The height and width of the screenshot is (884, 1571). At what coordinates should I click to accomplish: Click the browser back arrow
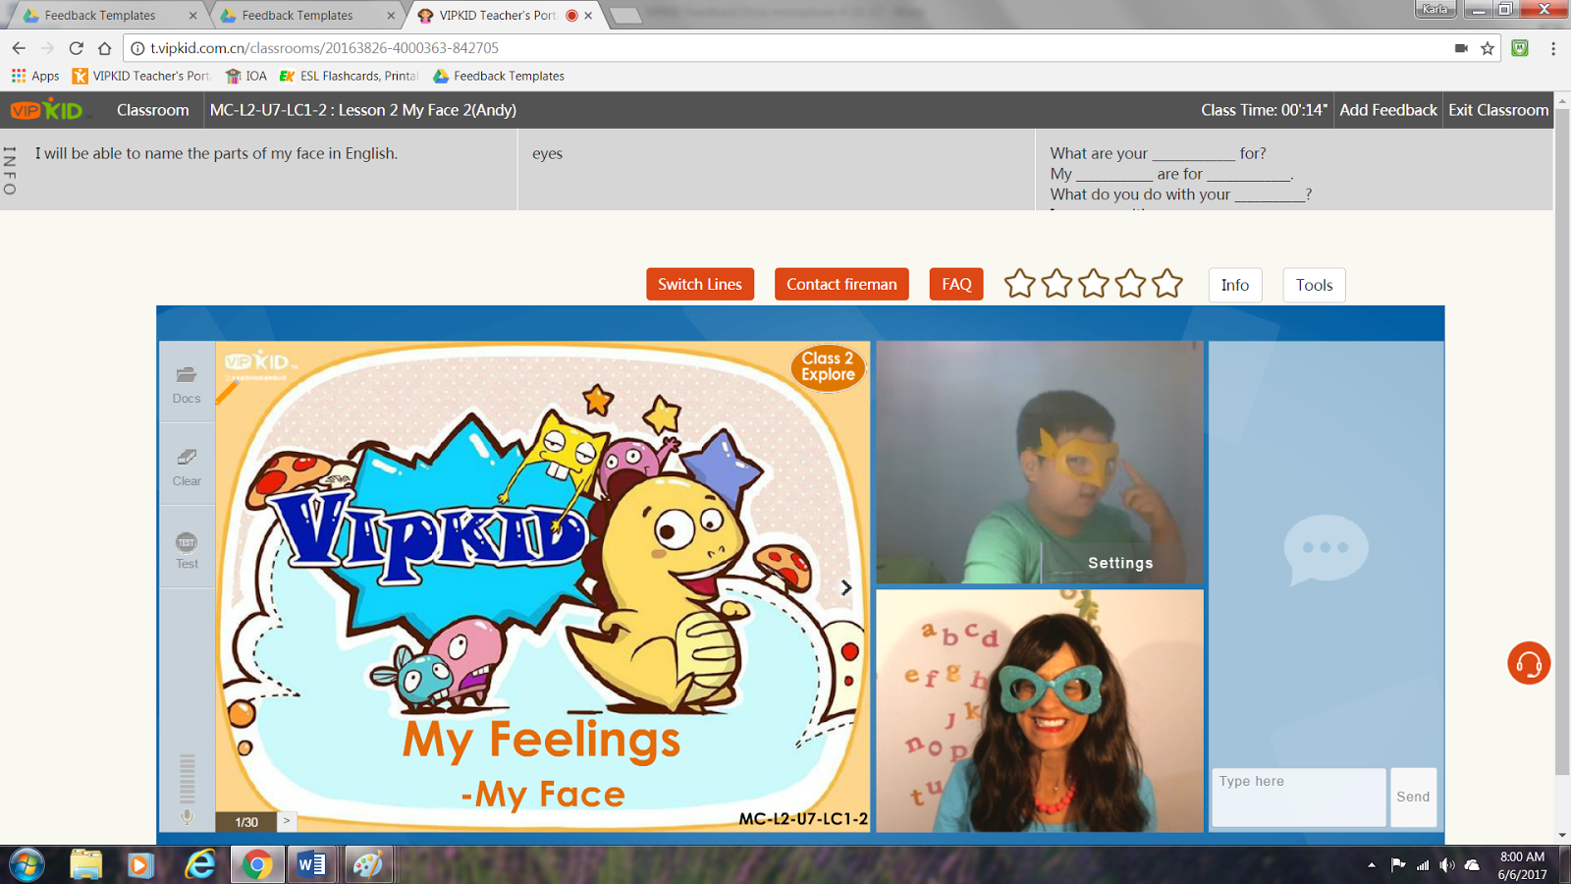tap(19, 47)
